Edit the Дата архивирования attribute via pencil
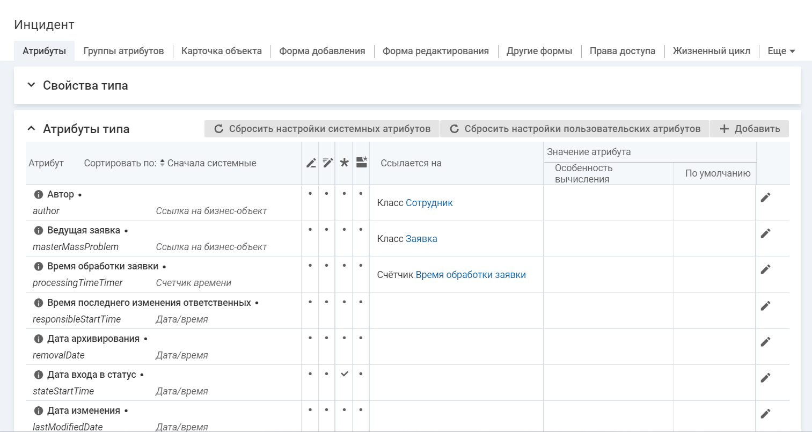This screenshot has width=812, height=432. pyautogui.click(x=765, y=342)
